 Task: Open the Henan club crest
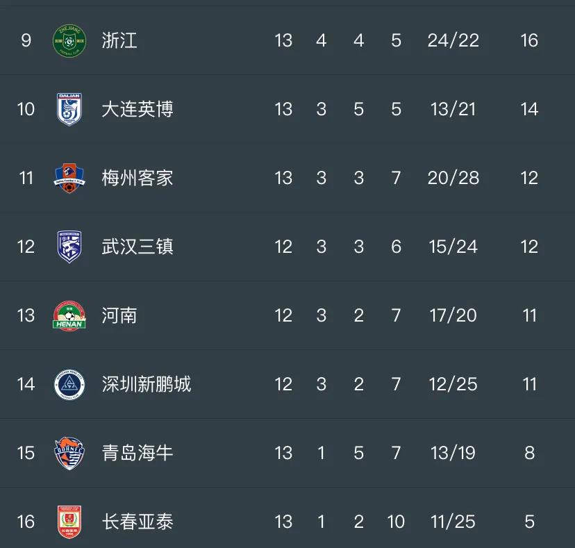point(69,315)
